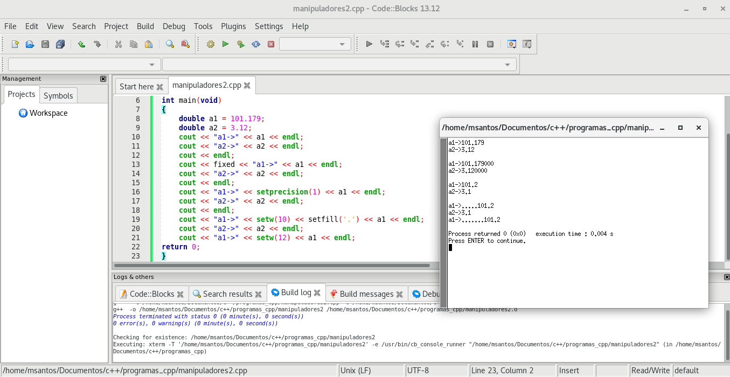Build the project with gear icon
730x377 pixels.
coord(211,44)
